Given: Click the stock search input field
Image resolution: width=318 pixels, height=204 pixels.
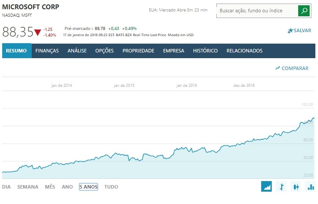Looking at the screenshot, I should click(x=257, y=11).
